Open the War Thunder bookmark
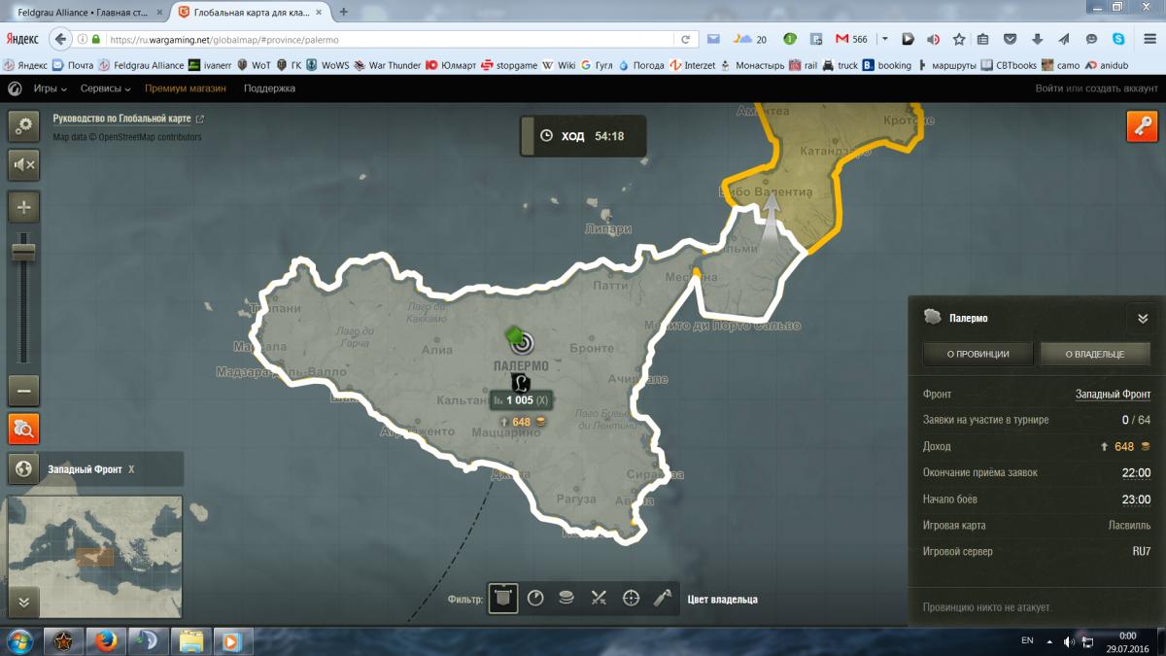Screen dimensions: 1166x656 [x=388, y=65]
